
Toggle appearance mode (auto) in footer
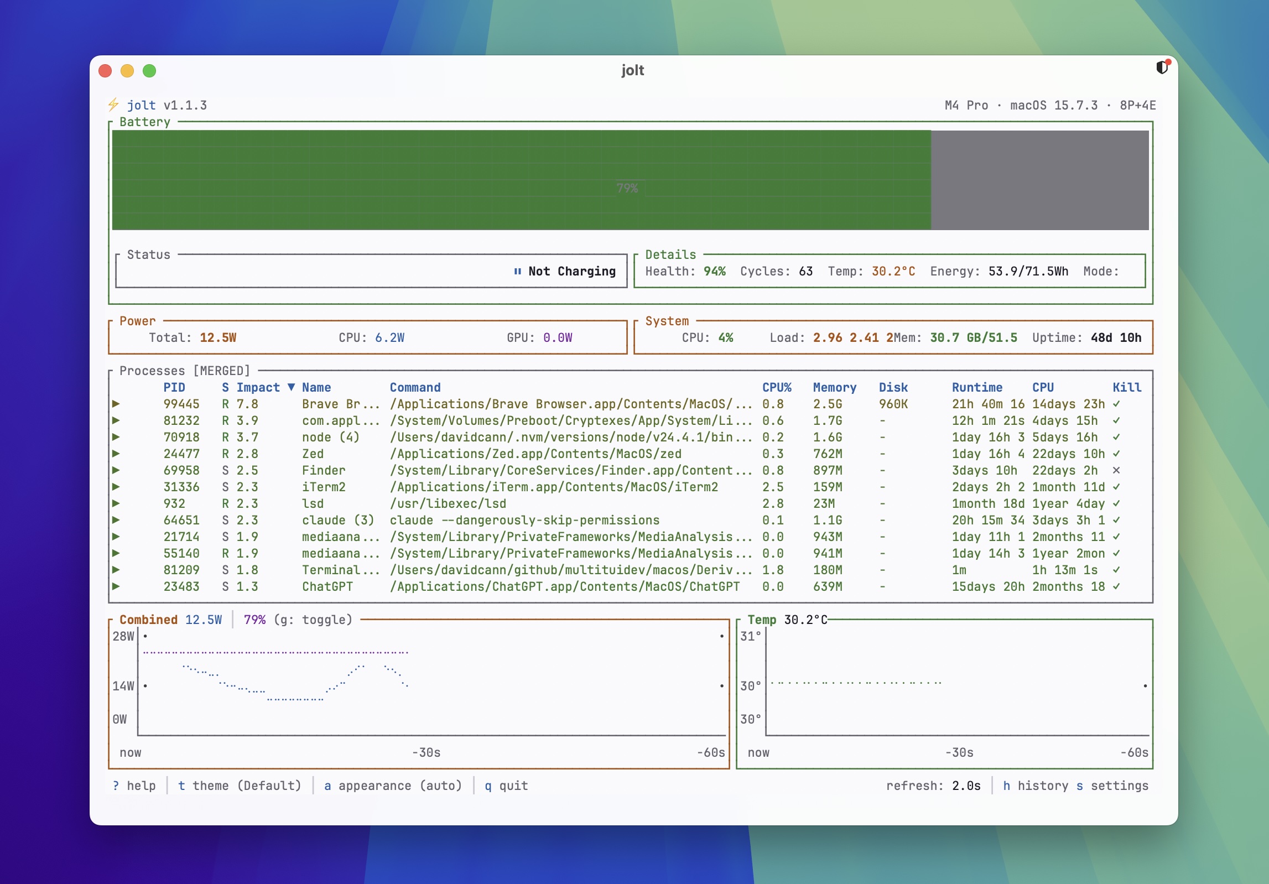[x=392, y=786]
